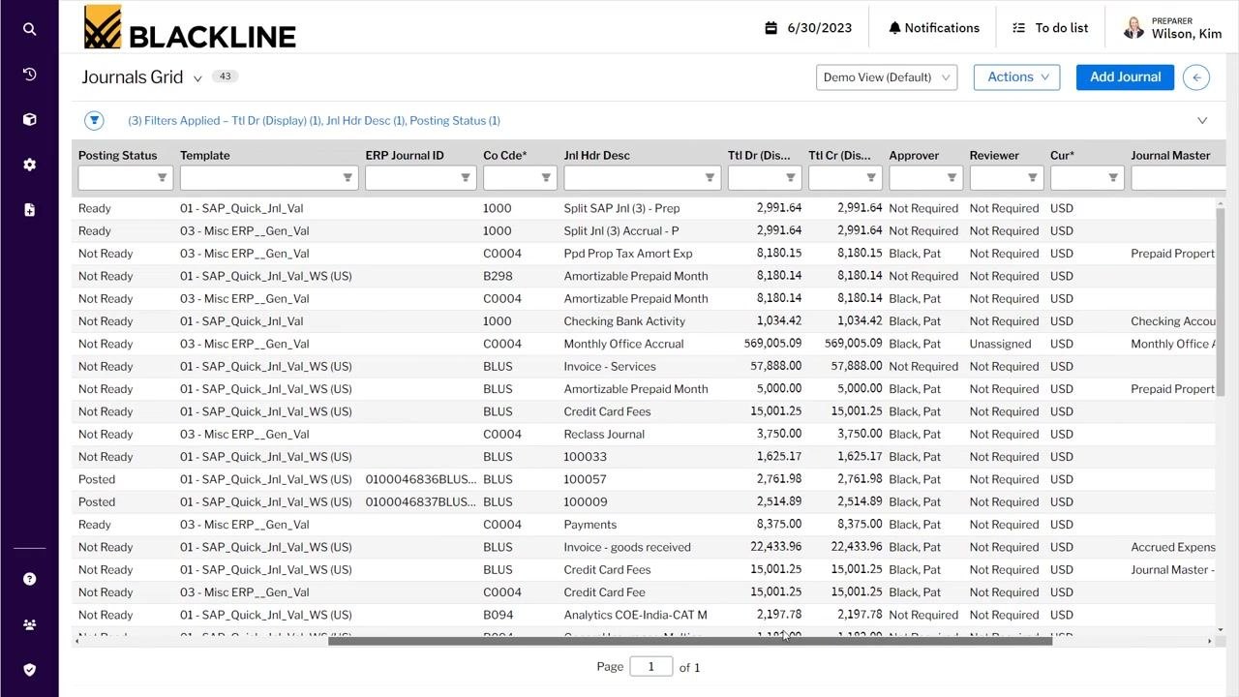Open the help question mark icon
The width and height of the screenshot is (1239, 697).
(x=29, y=579)
